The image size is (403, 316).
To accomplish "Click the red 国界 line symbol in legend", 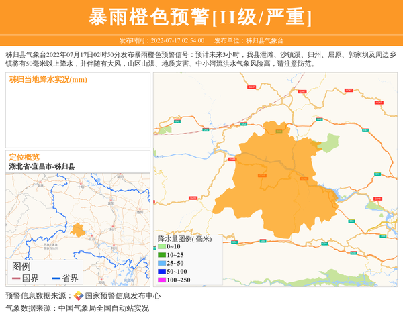I will [16, 278].
